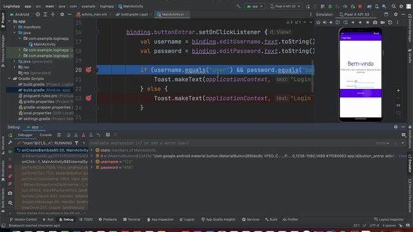413x232 pixels.
Task: Click emulator Home circle button
Action: pos(360,23)
